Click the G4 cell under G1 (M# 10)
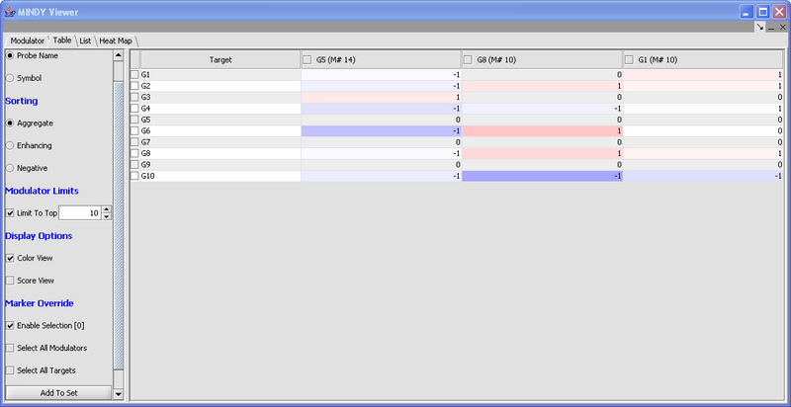The width and height of the screenshot is (791, 407). coord(703,109)
